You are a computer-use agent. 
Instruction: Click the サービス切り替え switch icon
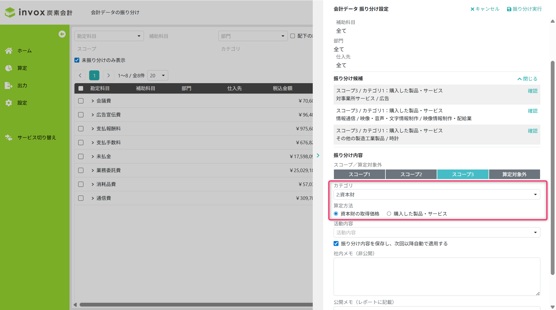[x=9, y=138]
